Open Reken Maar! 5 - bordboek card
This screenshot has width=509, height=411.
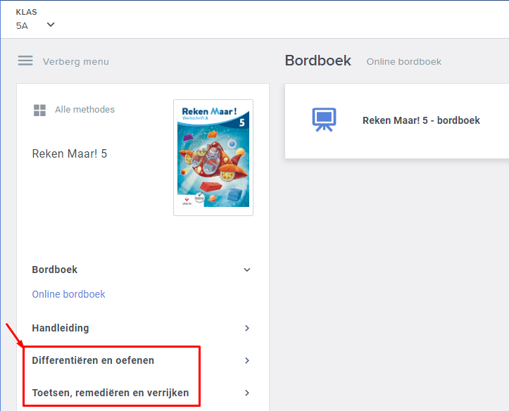click(396, 121)
